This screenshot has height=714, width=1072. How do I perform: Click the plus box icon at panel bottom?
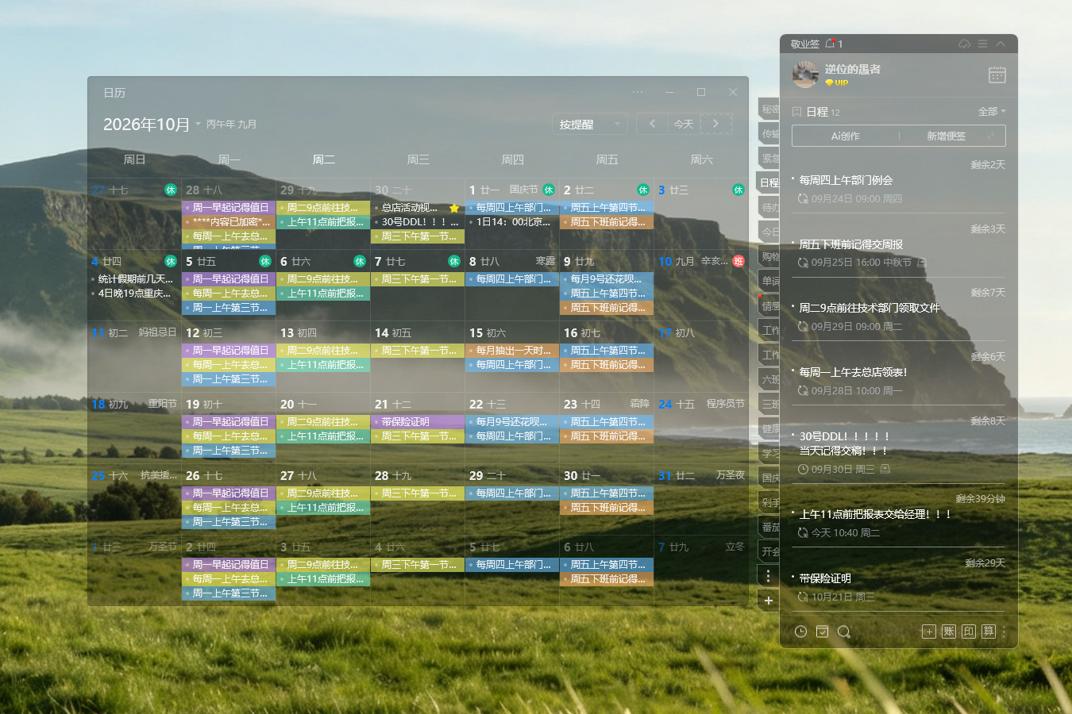pos(928,631)
